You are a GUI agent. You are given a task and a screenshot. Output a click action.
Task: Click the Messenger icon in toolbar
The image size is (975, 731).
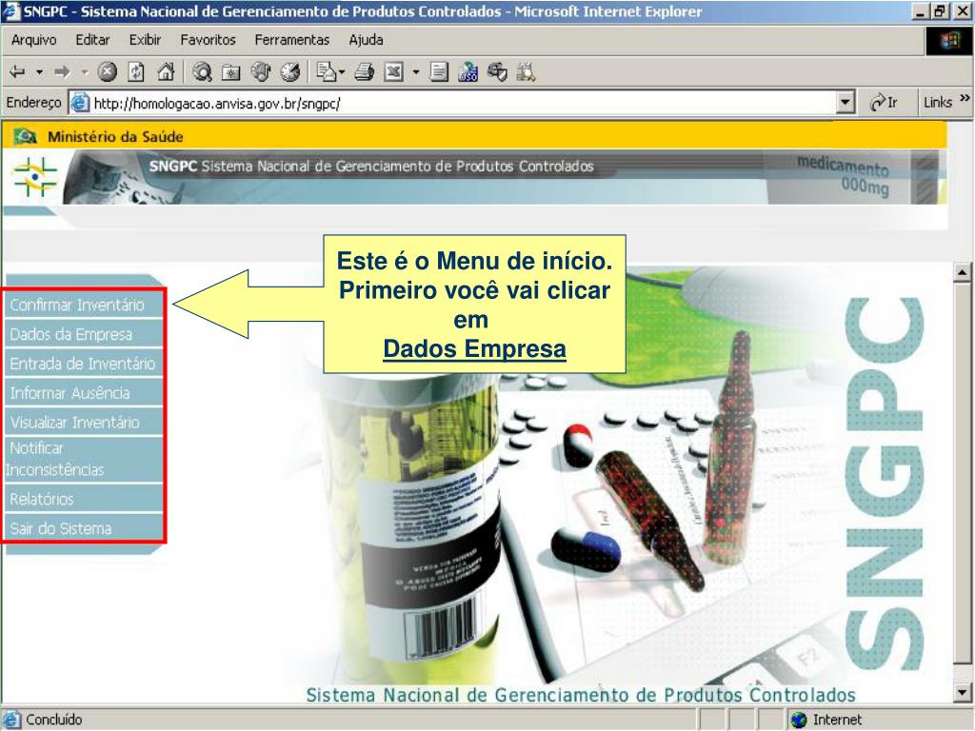(497, 72)
